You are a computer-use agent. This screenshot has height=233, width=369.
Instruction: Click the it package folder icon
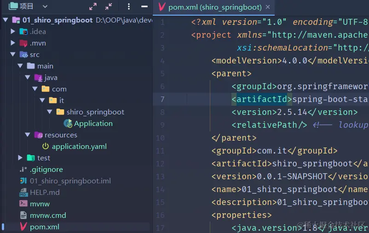(x=53, y=100)
